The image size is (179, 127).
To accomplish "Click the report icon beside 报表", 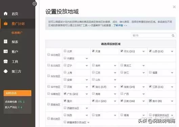I will click(x=5, y=42).
